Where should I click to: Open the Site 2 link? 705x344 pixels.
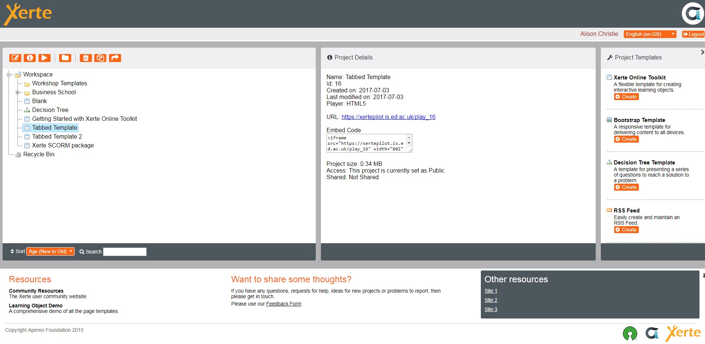(491, 300)
